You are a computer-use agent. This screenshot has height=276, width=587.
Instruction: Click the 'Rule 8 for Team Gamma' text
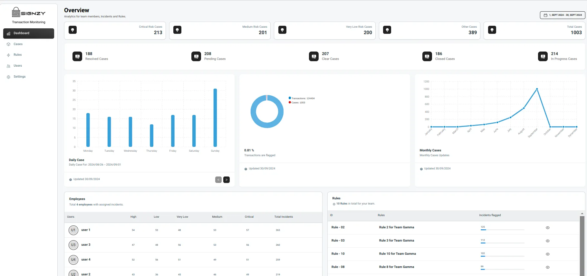tap(397, 267)
